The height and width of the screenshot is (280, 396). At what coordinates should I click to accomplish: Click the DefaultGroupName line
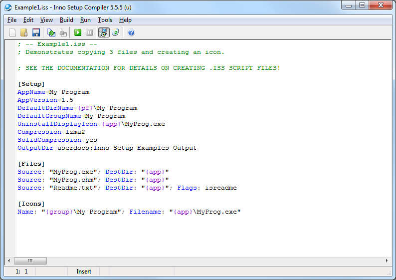[x=71, y=116]
